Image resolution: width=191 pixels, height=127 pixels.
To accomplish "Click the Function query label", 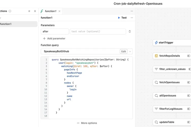I will pos(50,45).
